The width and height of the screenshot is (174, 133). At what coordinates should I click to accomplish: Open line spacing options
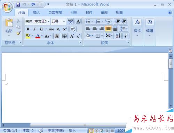pyautogui.click(x=124, y=29)
